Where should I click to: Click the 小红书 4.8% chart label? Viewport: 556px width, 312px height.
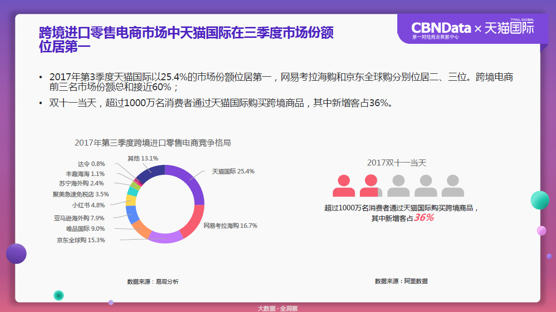tap(88, 205)
